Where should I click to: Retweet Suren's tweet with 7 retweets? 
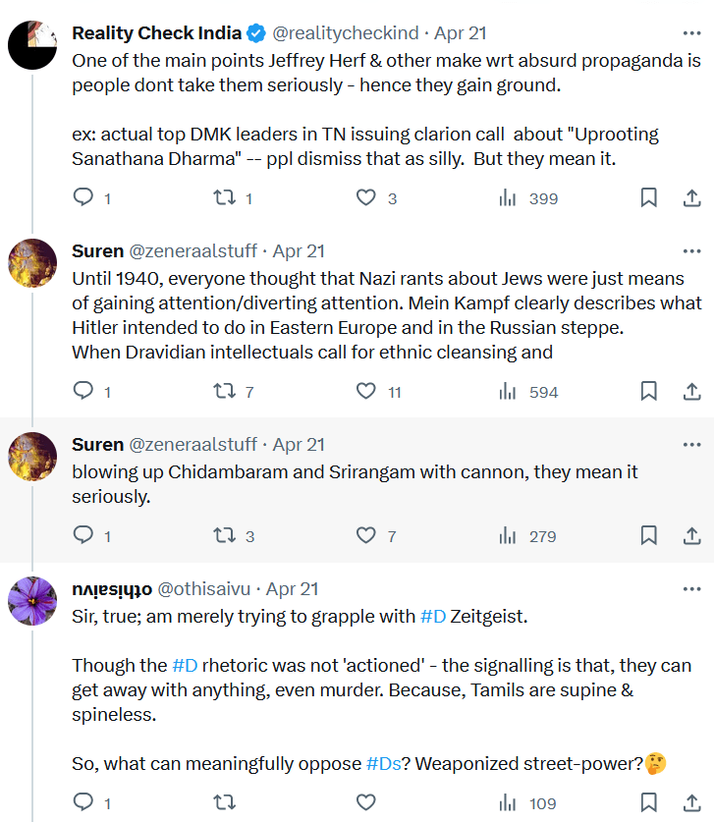tap(224, 391)
